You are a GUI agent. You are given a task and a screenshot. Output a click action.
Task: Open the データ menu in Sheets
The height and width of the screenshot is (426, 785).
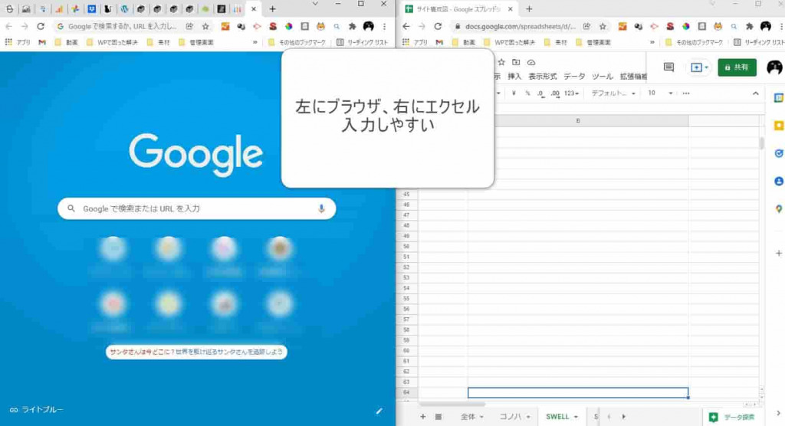(x=574, y=76)
